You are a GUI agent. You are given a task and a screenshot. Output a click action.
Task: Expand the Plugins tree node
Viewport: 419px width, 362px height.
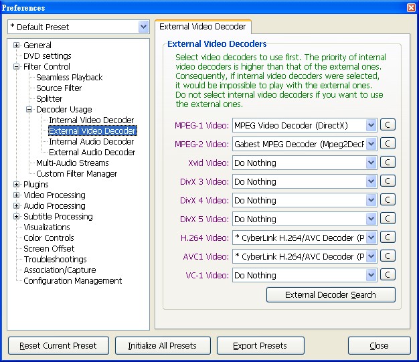click(x=17, y=185)
